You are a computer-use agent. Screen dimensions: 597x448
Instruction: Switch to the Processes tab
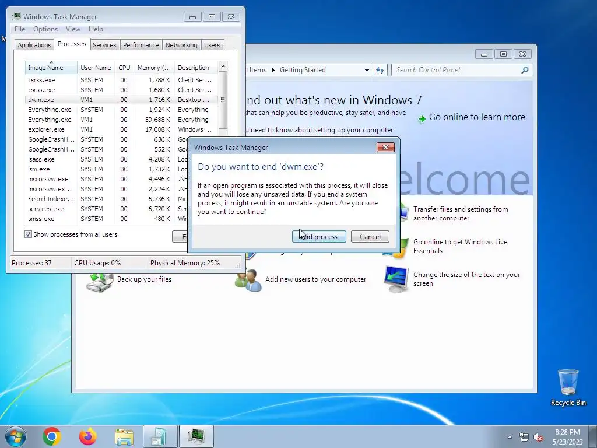pos(72,44)
